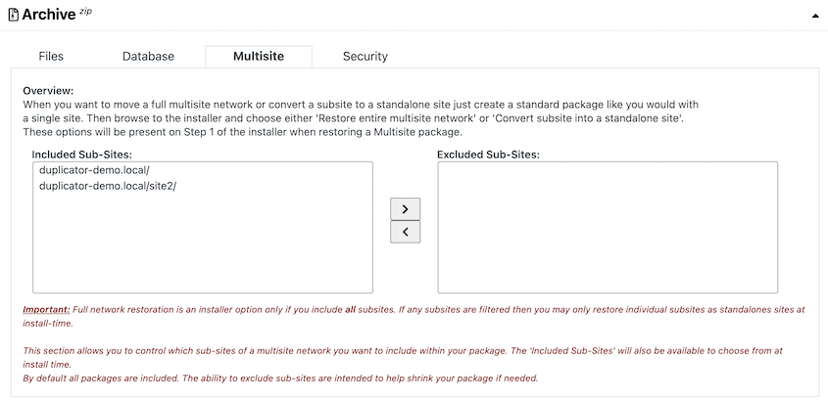
Task: Move sub-site back to included with left arrow
Action: [405, 232]
